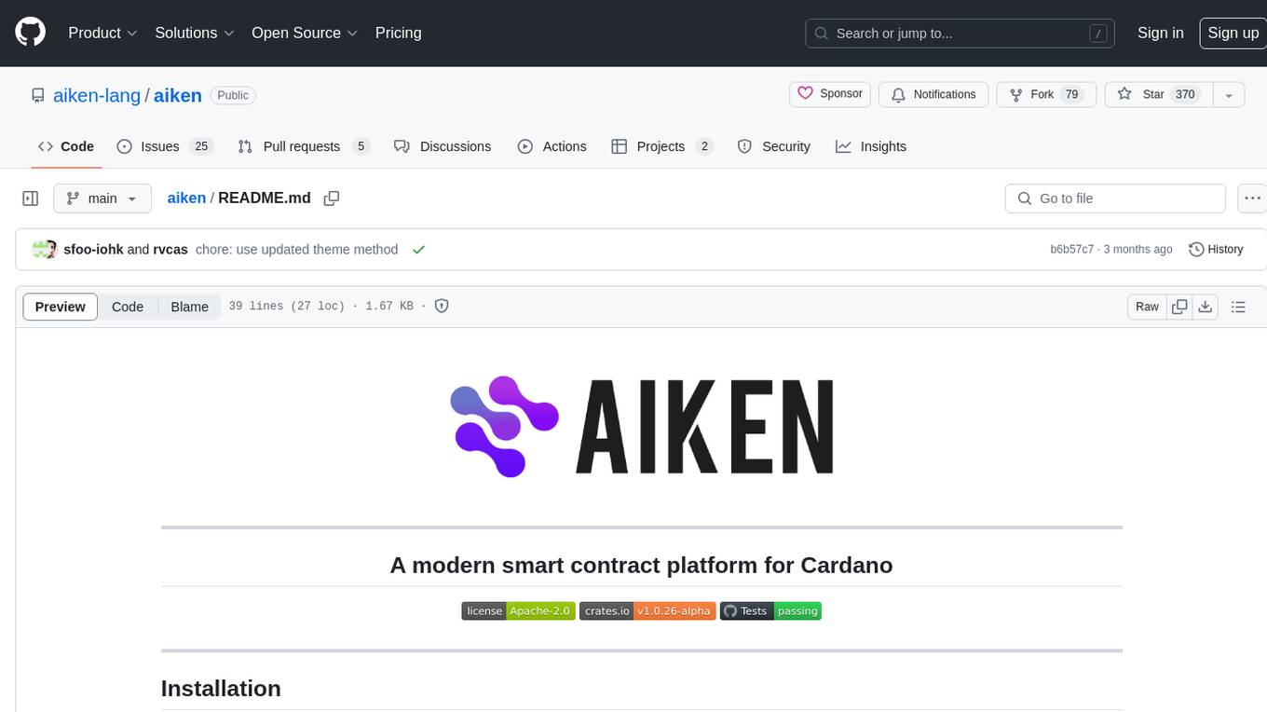Click the Notifications bell button
1267x712 pixels.
[933, 94]
